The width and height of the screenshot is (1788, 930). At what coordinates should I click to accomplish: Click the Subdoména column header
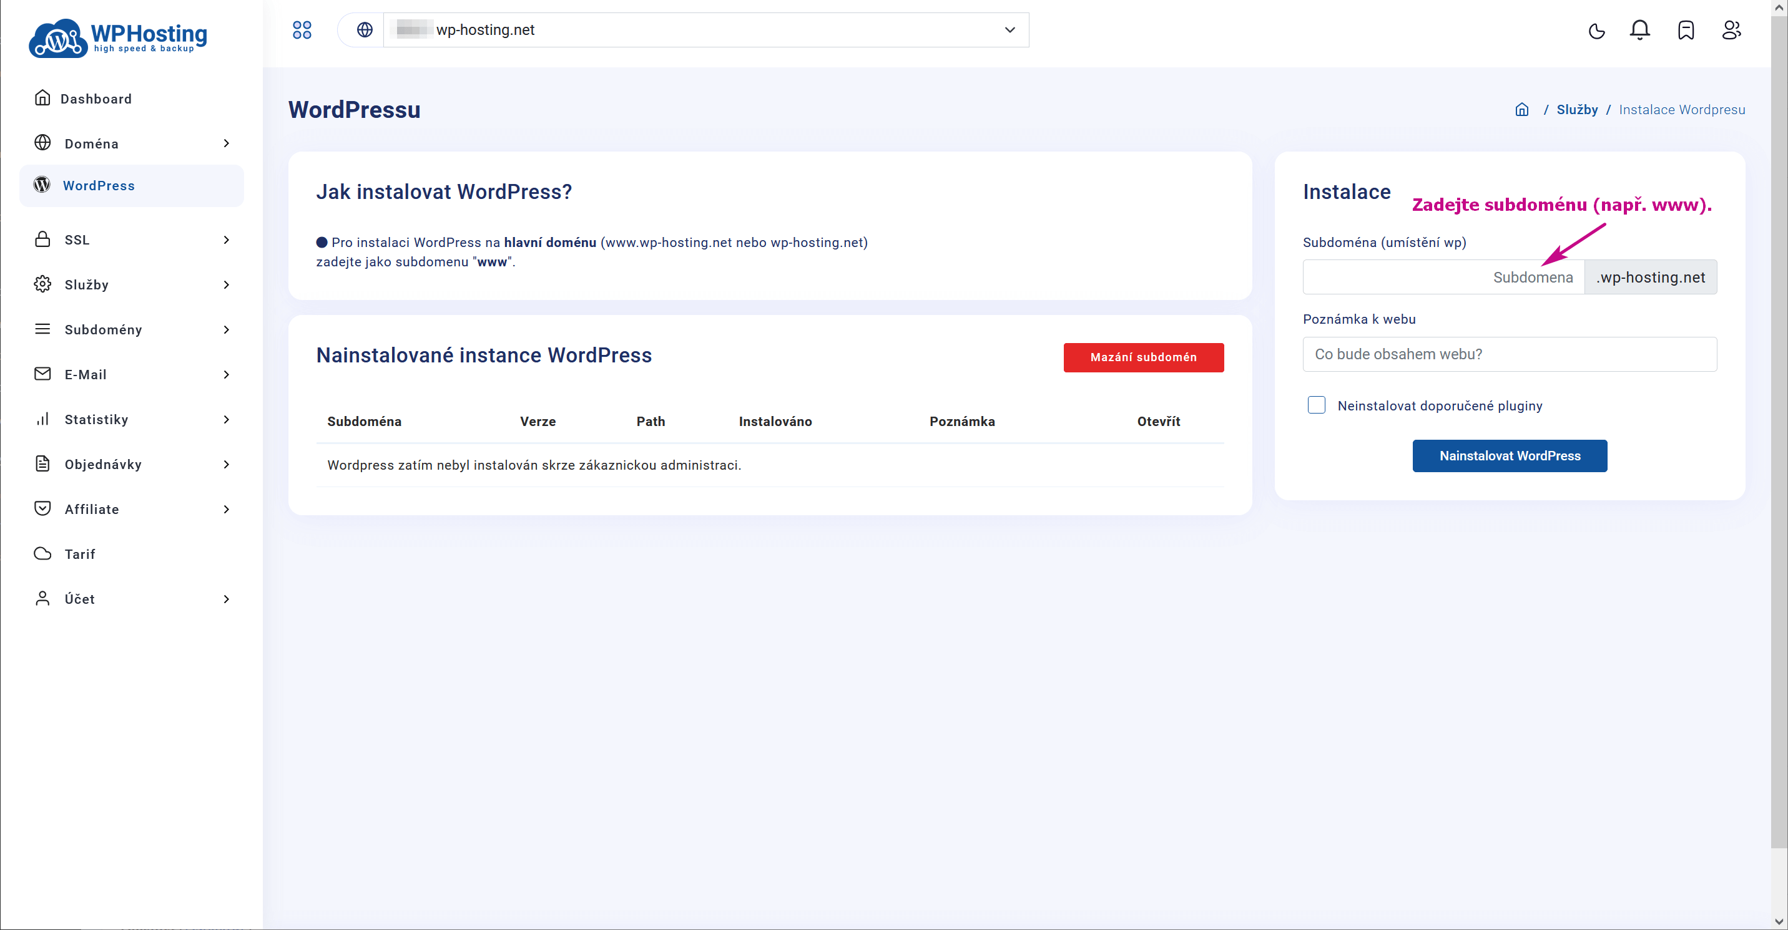365,421
